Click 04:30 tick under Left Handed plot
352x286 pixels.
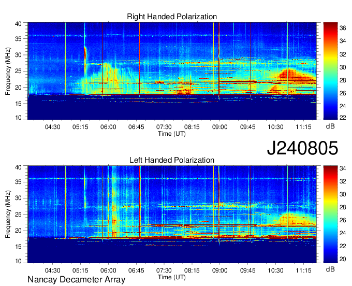(x=52, y=270)
